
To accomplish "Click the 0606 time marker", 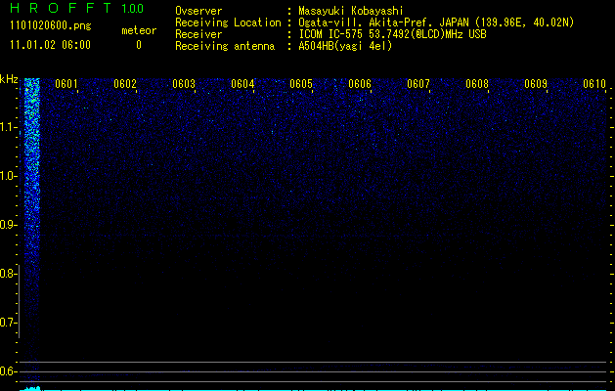I will (x=360, y=84).
